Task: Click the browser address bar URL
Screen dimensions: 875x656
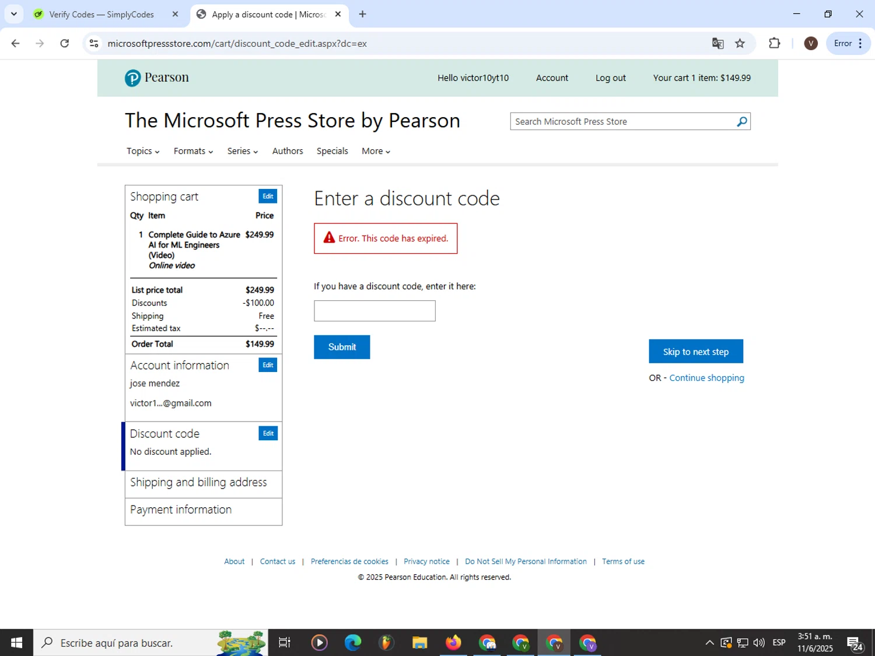Action: coord(237,43)
